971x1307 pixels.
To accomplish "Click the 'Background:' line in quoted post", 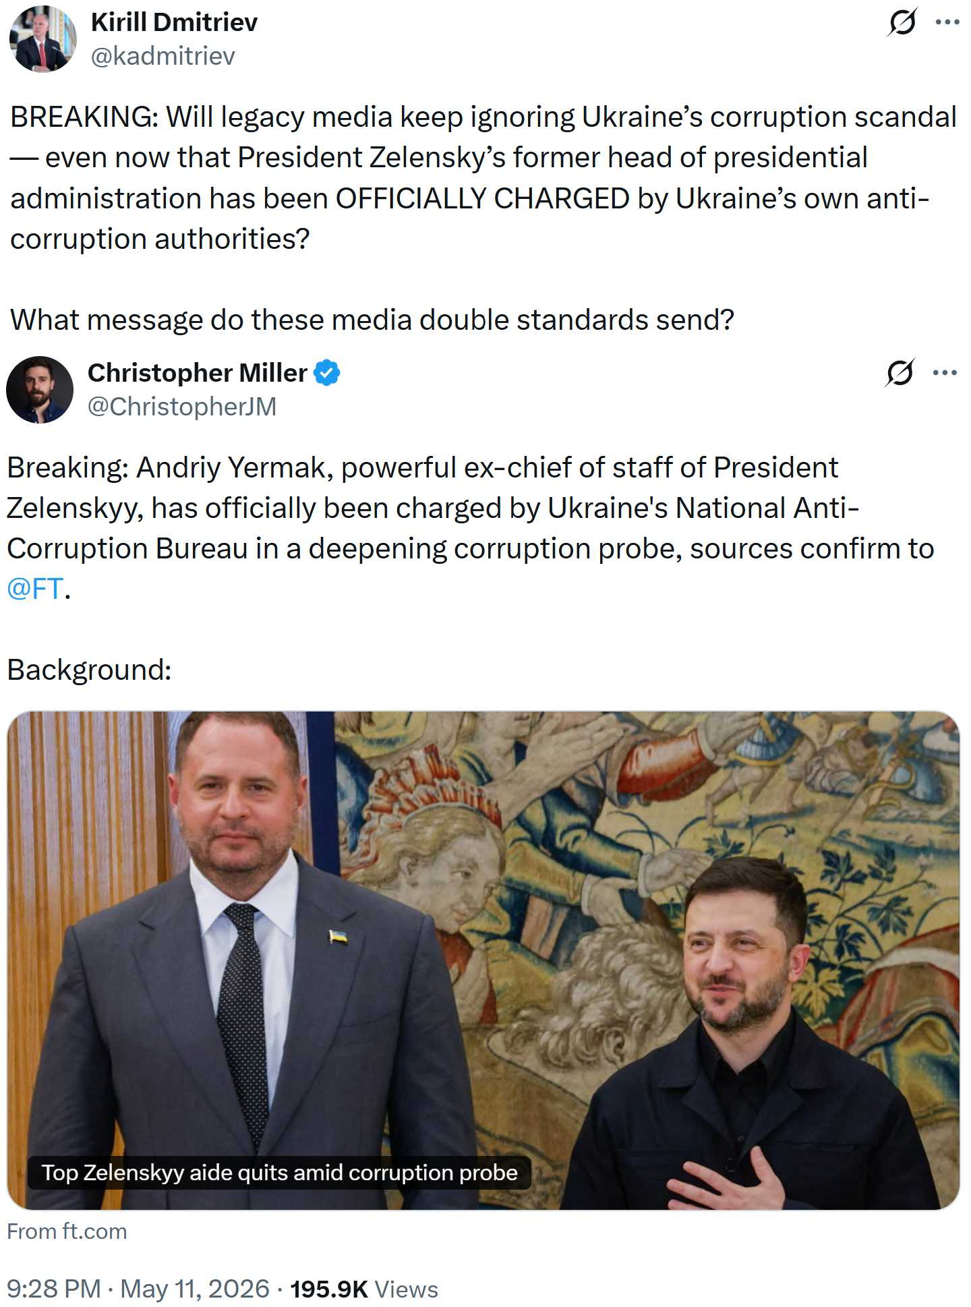I will pyautogui.click(x=90, y=670).
